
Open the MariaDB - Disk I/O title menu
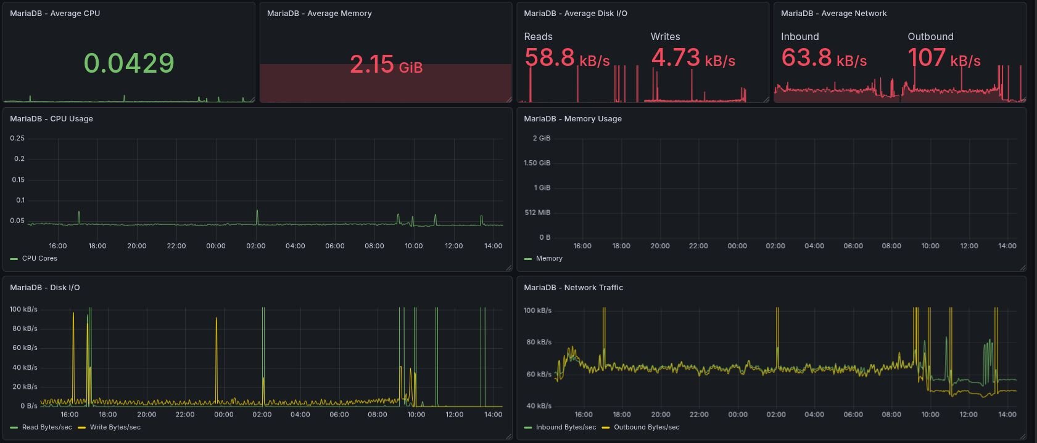pyautogui.click(x=44, y=288)
